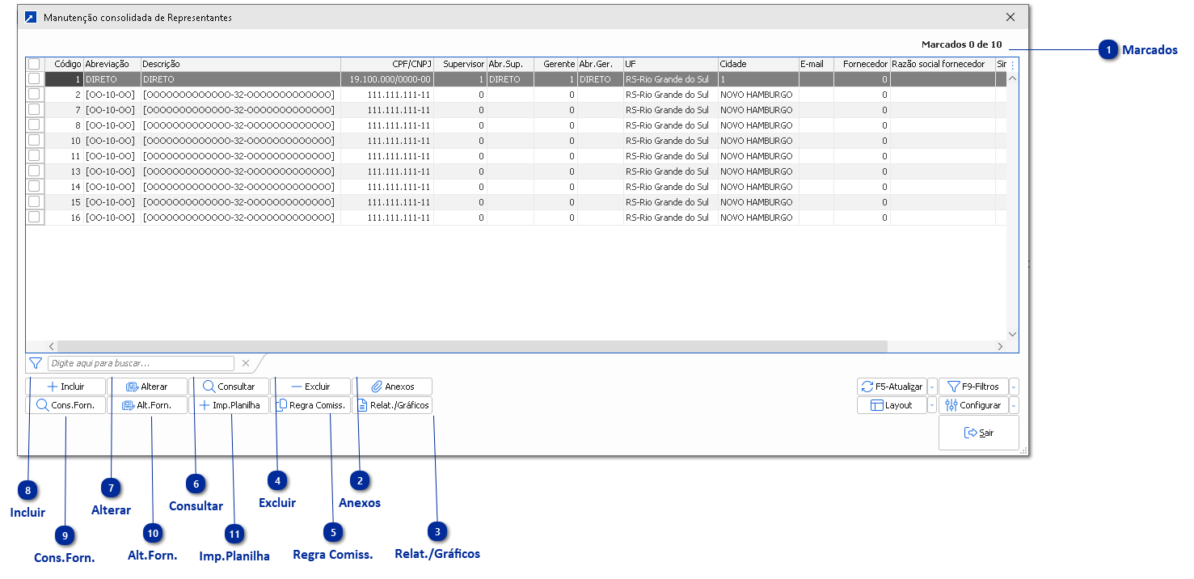Sort by the UF column header
Image resolution: width=1194 pixels, height=579 pixels.
pyautogui.click(x=670, y=64)
